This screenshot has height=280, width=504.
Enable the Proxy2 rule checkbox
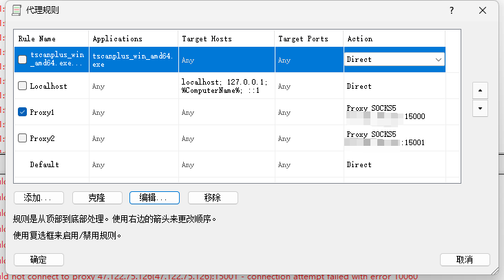(x=23, y=138)
